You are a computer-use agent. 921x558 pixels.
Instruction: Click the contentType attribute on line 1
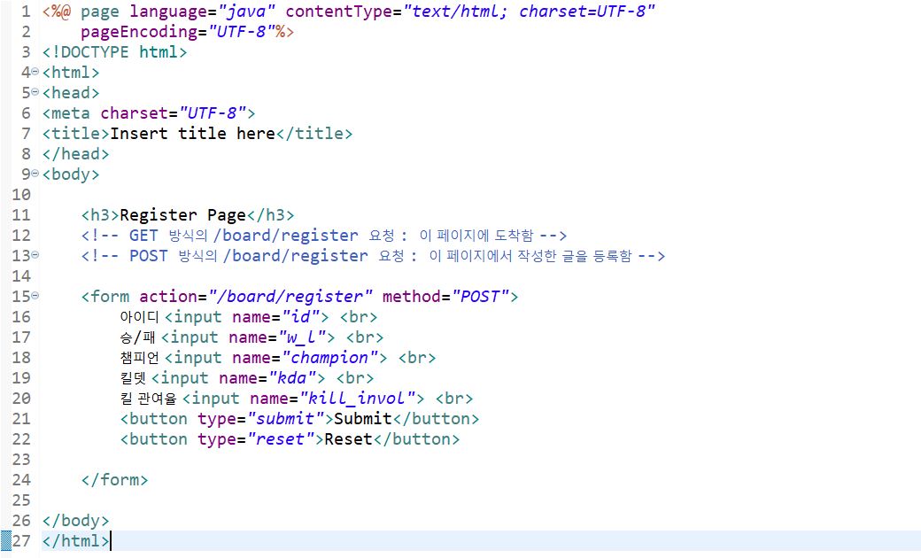point(470,12)
